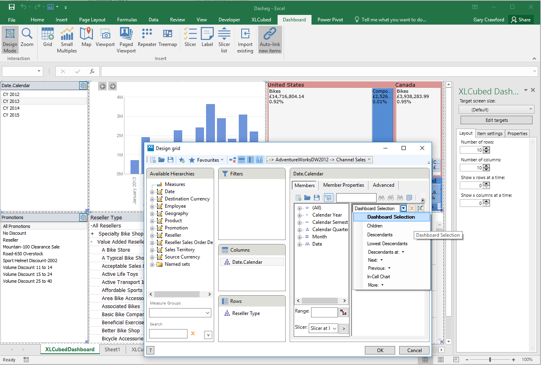Expand the Calendar Year level
541x365 pixels.
point(300,215)
